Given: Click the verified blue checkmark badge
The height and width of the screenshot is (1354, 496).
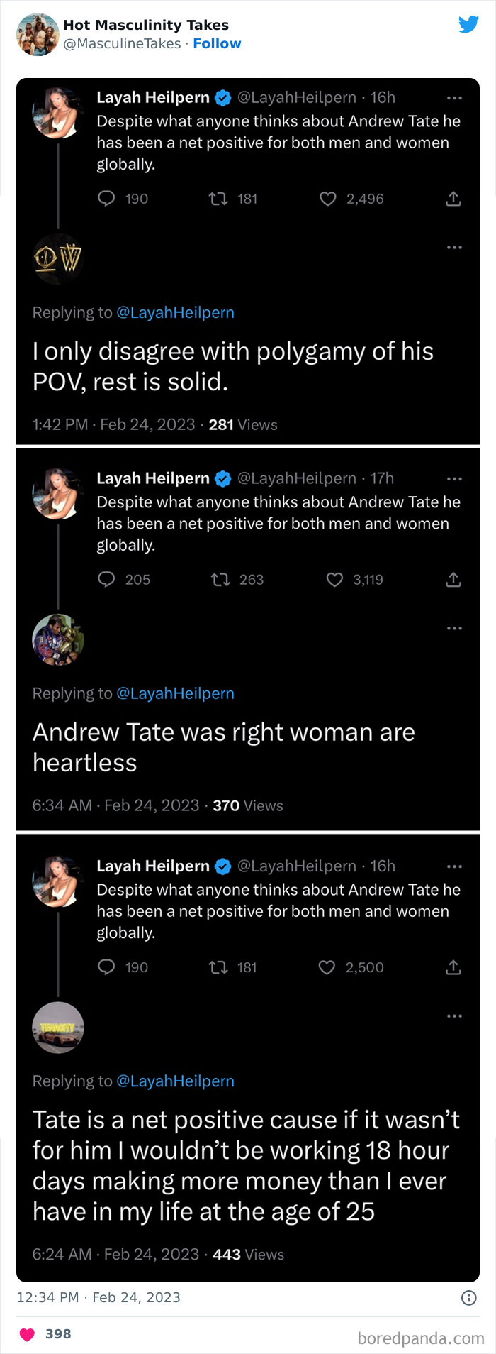Looking at the screenshot, I should pos(221,97).
